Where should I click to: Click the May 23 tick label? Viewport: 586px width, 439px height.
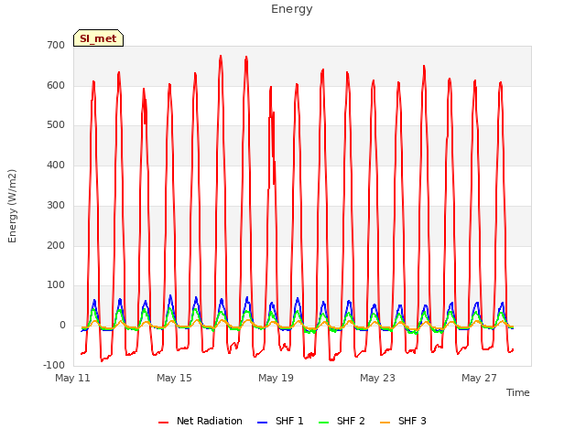377,378
